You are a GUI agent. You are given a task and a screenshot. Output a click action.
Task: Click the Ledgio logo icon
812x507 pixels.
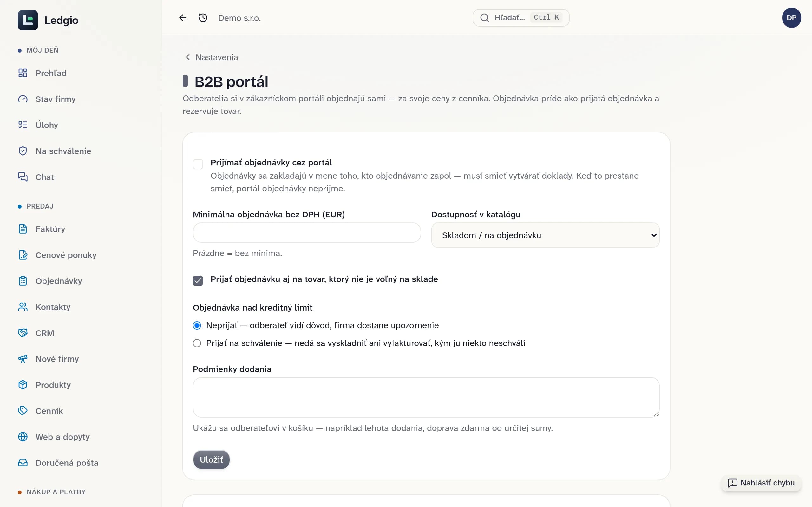tap(28, 20)
